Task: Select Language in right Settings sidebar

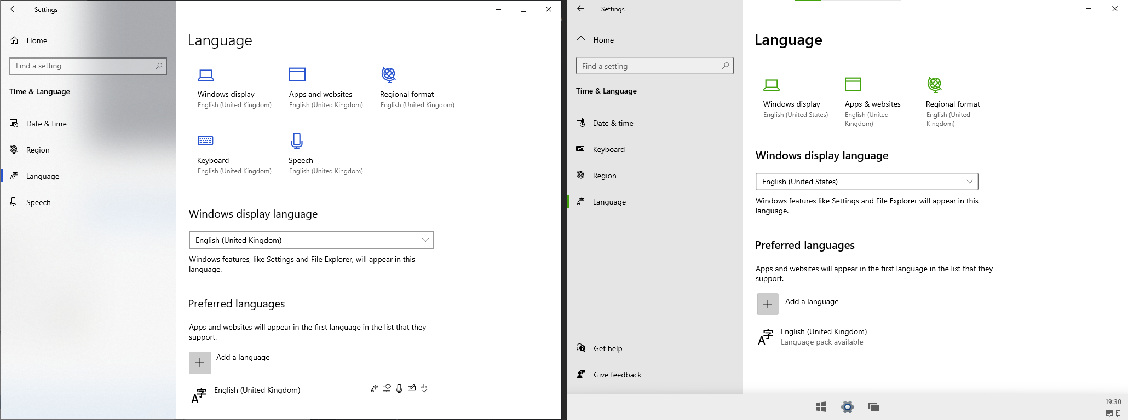Action: pyautogui.click(x=655, y=202)
